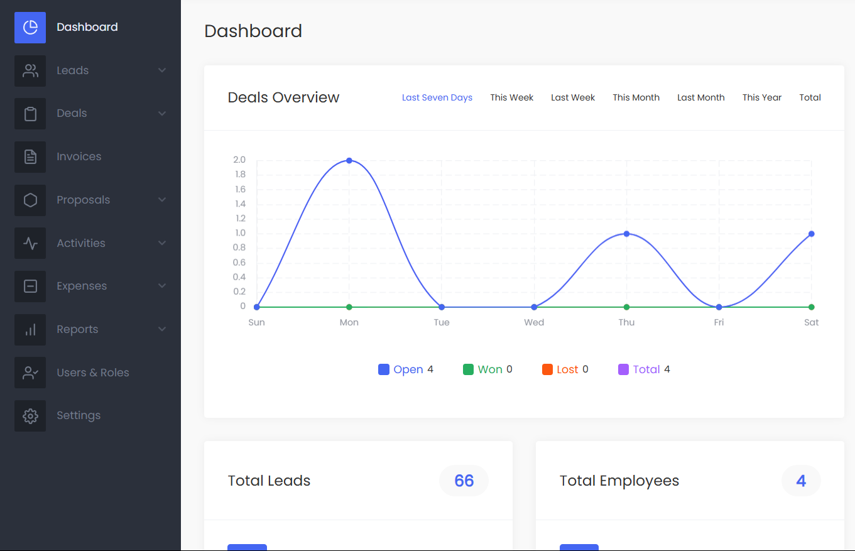Click the Settings gear icon
855x551 pixels.
[30, 416]
